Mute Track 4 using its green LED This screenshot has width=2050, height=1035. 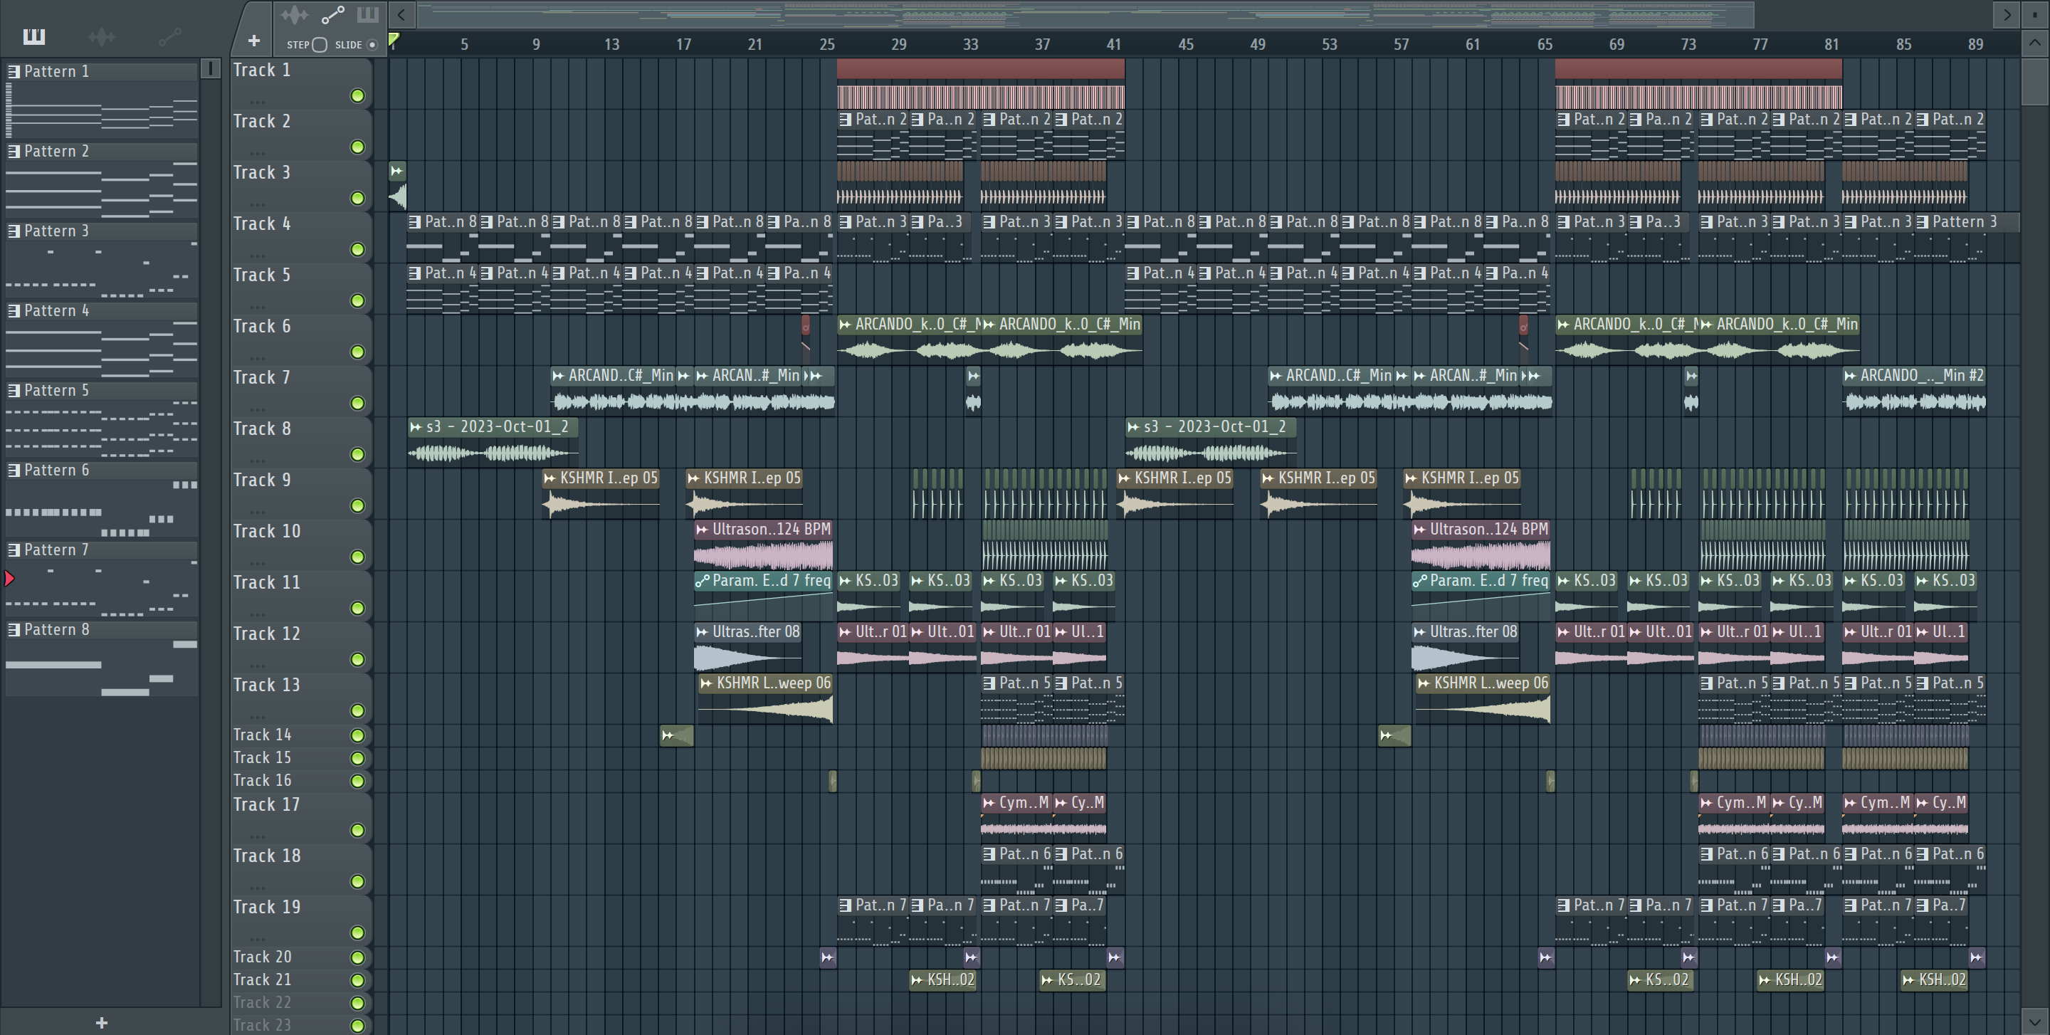click(x=357, y=249)
